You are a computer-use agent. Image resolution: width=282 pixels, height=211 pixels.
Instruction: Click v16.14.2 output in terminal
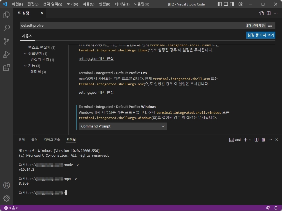[26, 169]
